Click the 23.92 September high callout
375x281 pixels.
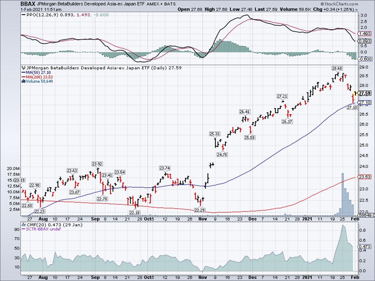(97, 164)
